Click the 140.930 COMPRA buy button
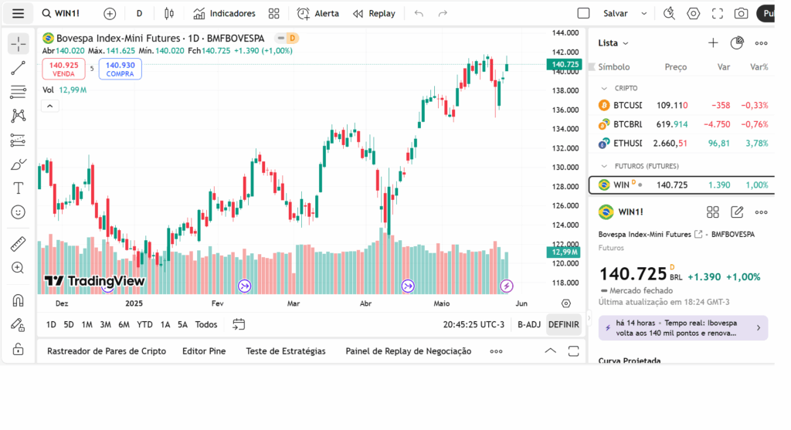This screenshot has width=791, height=430. point(120,69)
